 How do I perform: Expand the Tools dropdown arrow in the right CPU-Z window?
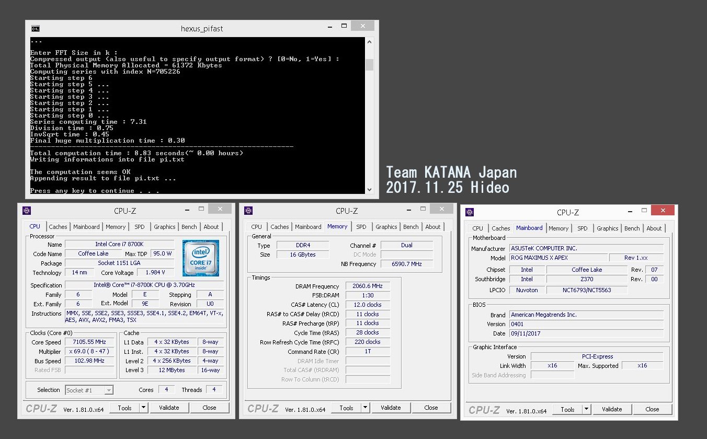pos(587,409)
